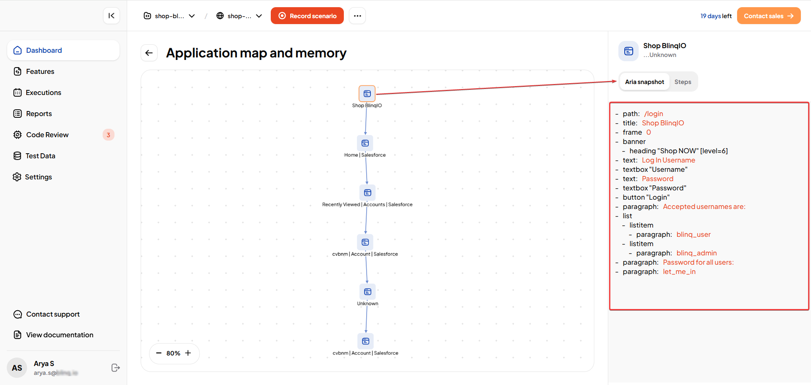Zoom in using the plus control
The image size is (811, 385).
click(188, 353)
